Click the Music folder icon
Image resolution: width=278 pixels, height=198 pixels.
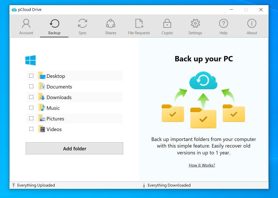coord(42,107)
